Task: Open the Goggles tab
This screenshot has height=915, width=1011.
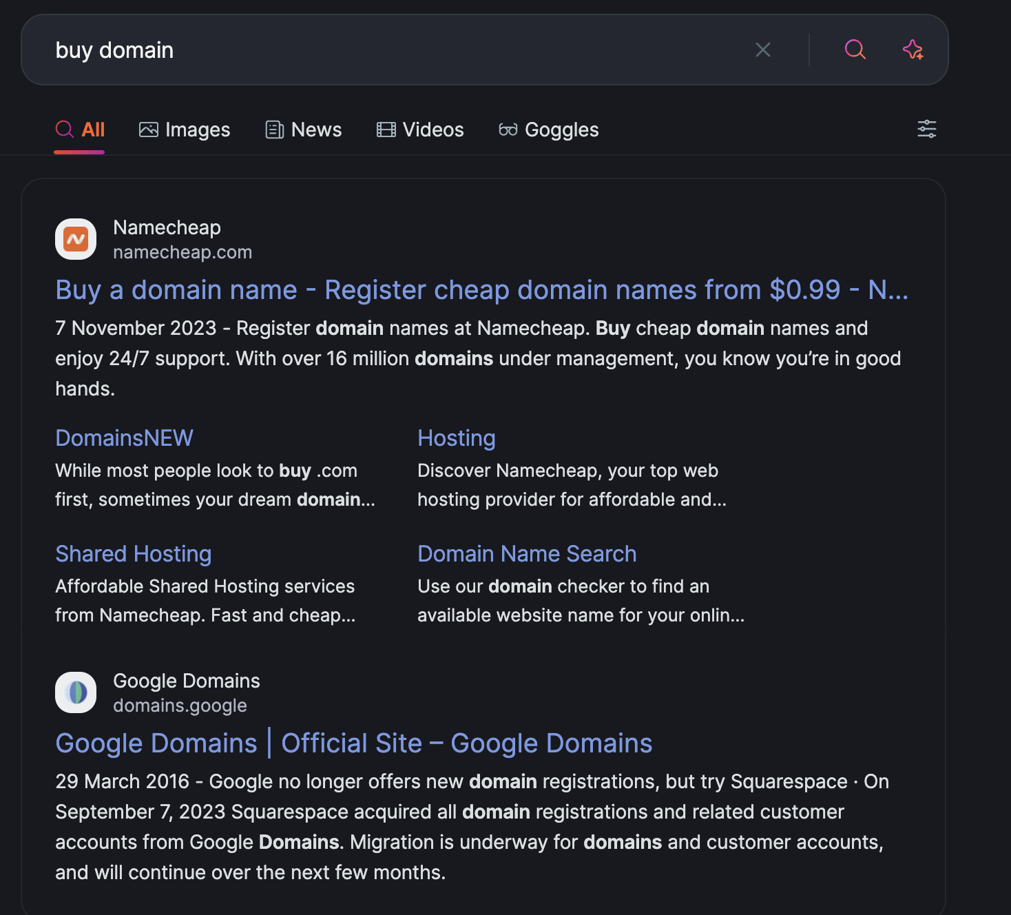Action: 549,130
